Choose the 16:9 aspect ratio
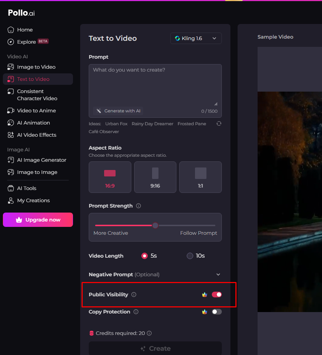Image resolution: width=322 pixels, height=355 pixels. pos(110,177)
